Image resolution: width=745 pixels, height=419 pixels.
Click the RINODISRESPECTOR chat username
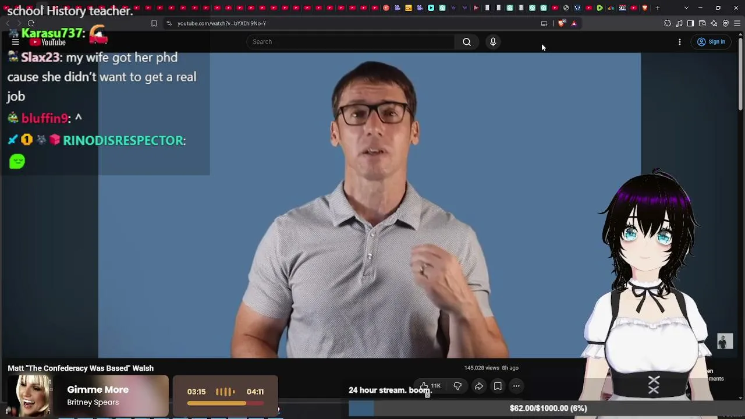(123, 140)
